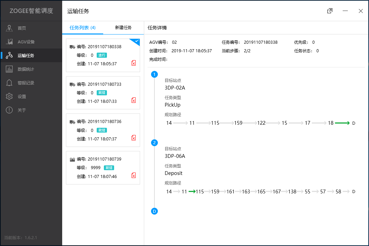Select step 1 circle marker
This screenshot has height=246, width=369.
coord(154,74)
